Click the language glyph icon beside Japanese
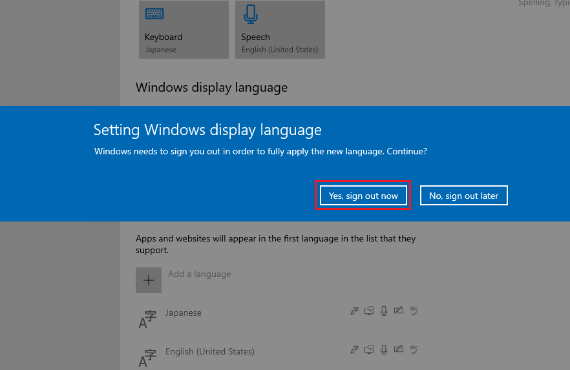The width and height of the screenshot is (570, 370). 147,319
